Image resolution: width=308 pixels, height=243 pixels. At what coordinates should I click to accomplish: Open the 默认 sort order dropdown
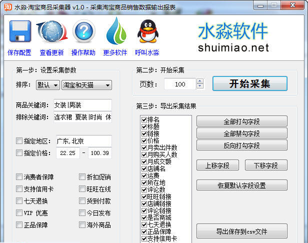click(47, 85)
